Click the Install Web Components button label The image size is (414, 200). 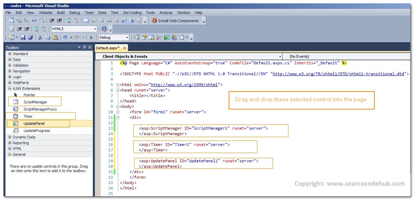[x=179, y=21]
